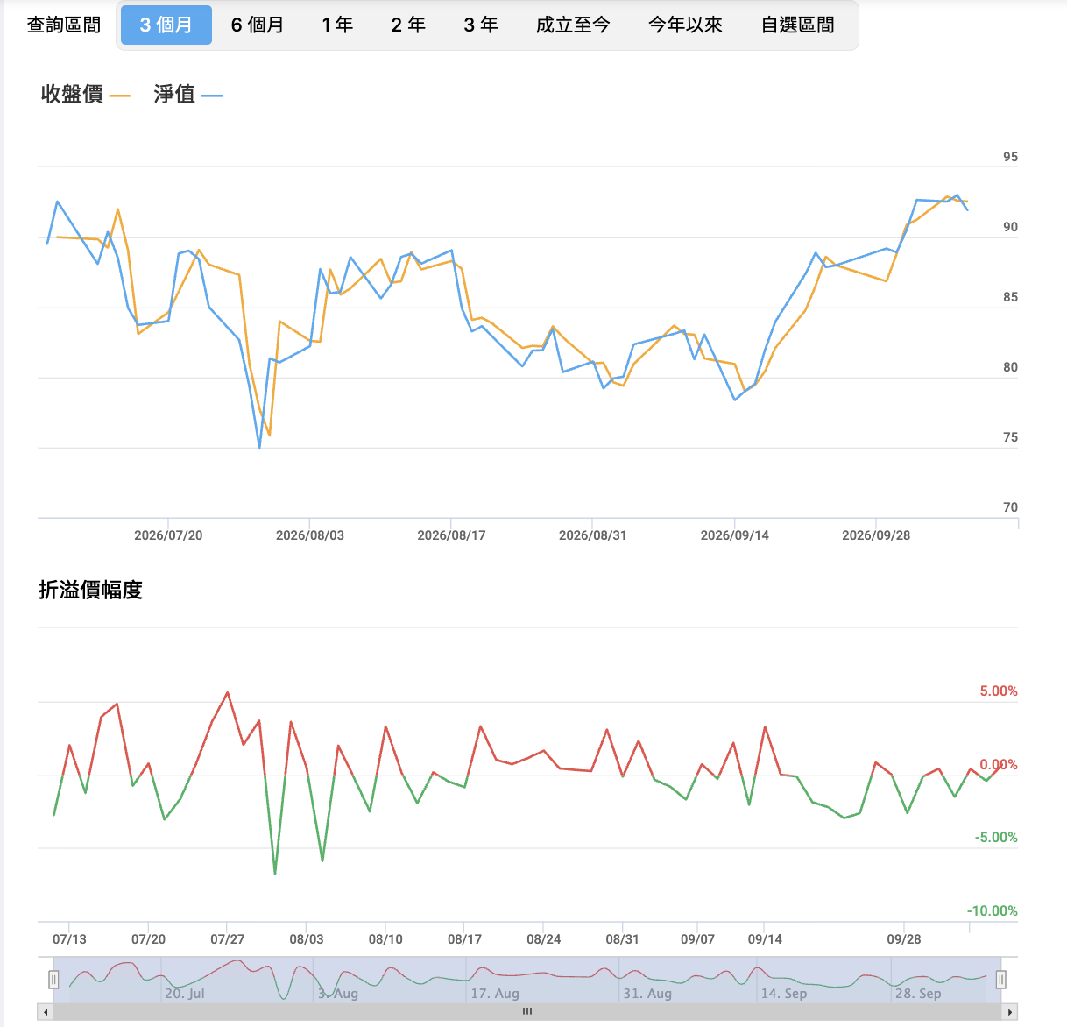This screenshot has width=1067, height=1027.
Task: Click the navigator scrollbar right arrow
Action: coord(1010,1011)
